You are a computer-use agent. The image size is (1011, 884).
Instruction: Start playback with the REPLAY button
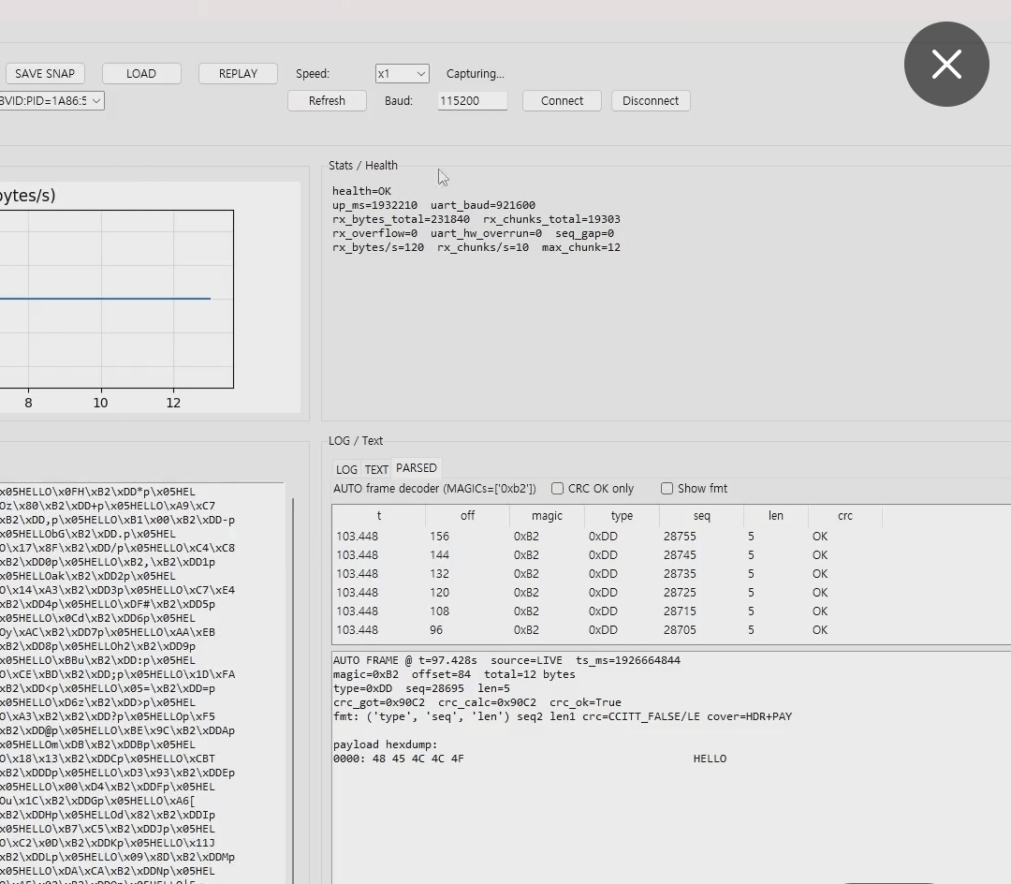[237, 73]
